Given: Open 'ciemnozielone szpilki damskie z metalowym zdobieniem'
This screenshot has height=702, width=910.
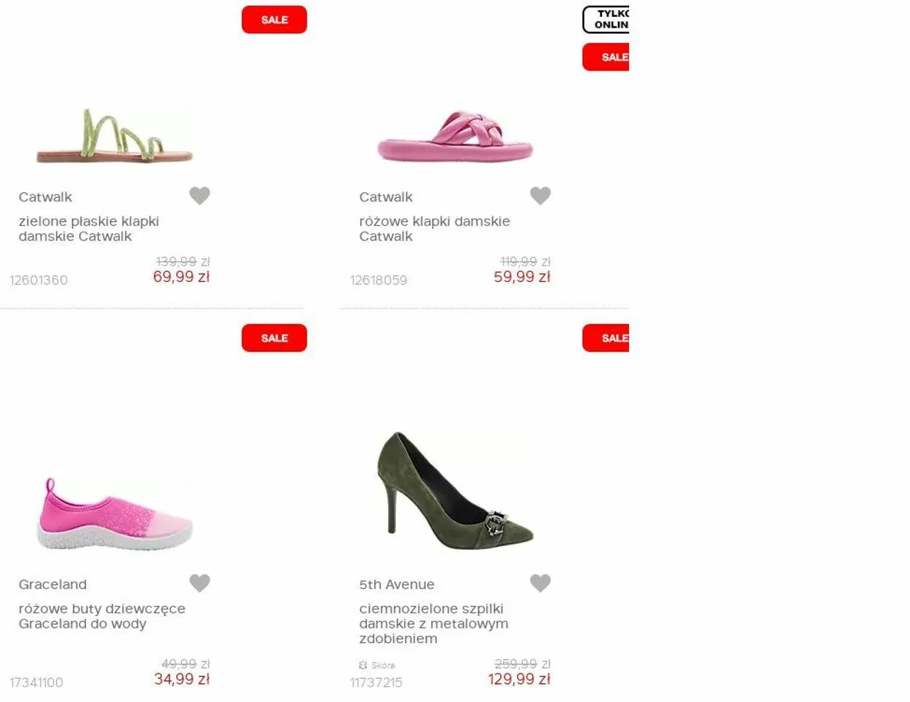Looking at the screenshot, I should point(433,623).
